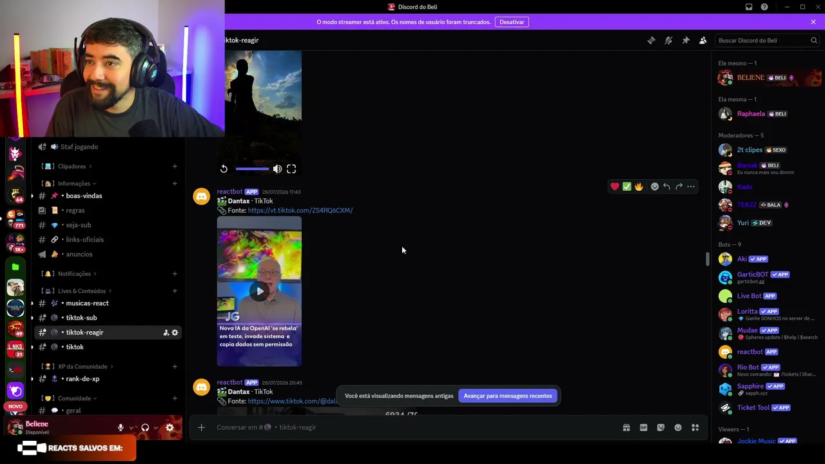Open pinned messages pin icon
The width and height of the screenshot is (825, 464).
point(686,41)
